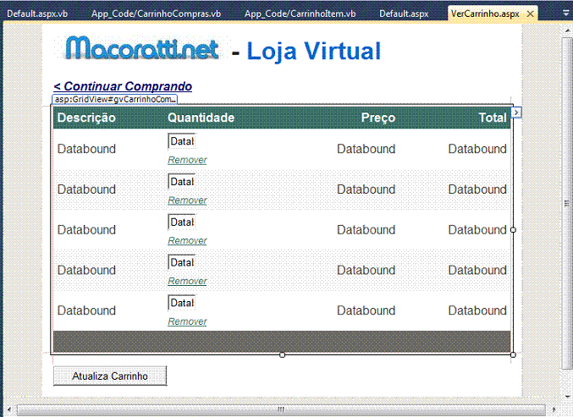Click the Macoratti.net logo
The image size is (573, 417).
click(x=141, y=49)
